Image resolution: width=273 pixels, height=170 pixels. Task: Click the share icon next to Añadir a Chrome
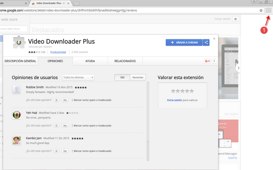[206, 42]
